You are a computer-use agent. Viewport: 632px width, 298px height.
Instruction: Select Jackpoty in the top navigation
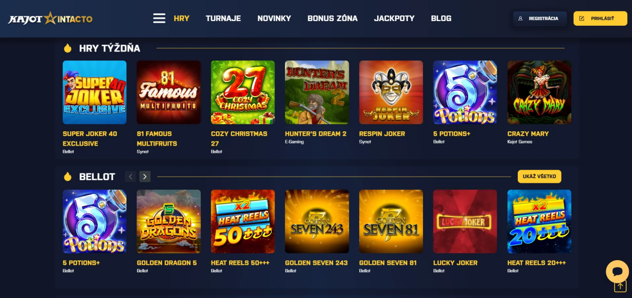coord(394,18)
